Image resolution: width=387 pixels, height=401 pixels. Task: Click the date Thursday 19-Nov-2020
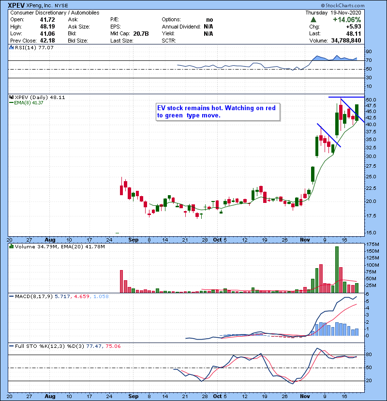click(x=333, y=13)
